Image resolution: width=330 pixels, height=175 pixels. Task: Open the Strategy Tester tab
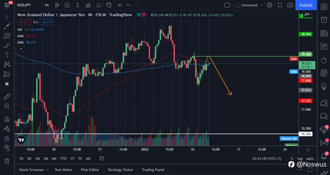click(120, 169)
